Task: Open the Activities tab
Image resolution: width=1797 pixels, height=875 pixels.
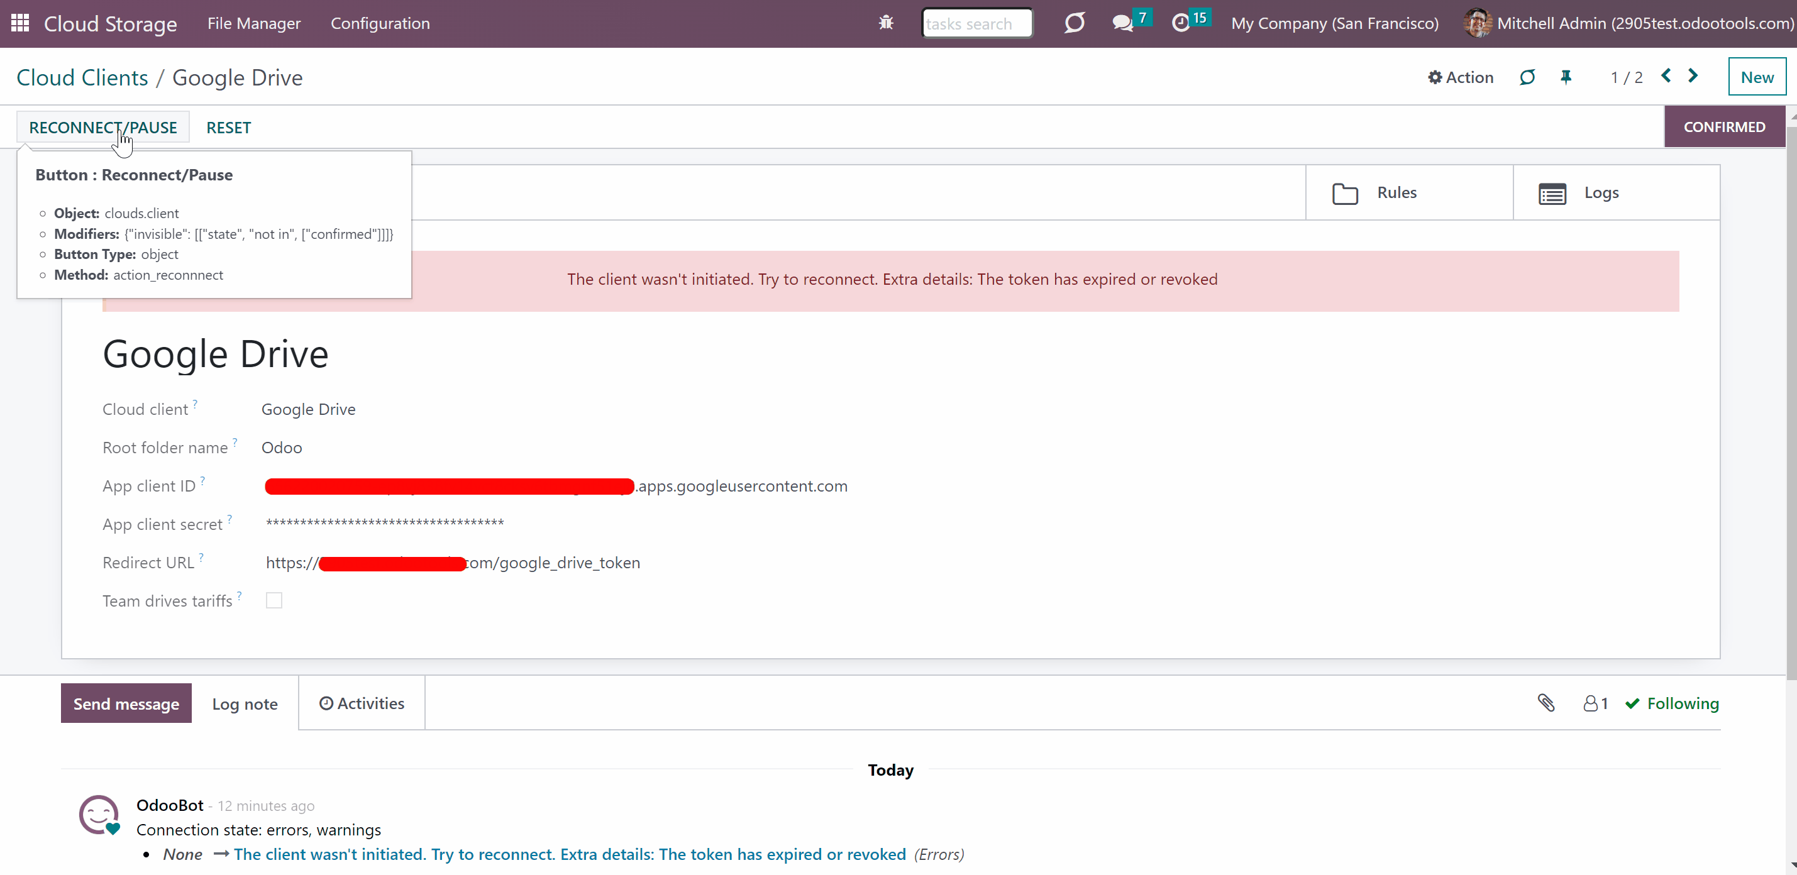Action: (362, 703)
